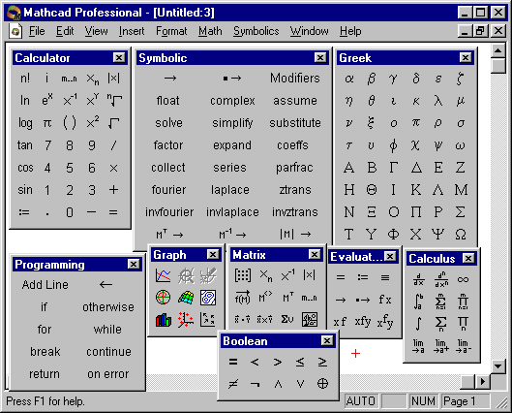Screen dimensions: 512x413
Task: Click the less-than-or-equal operator in Boolean
Action: coord(300,362)
